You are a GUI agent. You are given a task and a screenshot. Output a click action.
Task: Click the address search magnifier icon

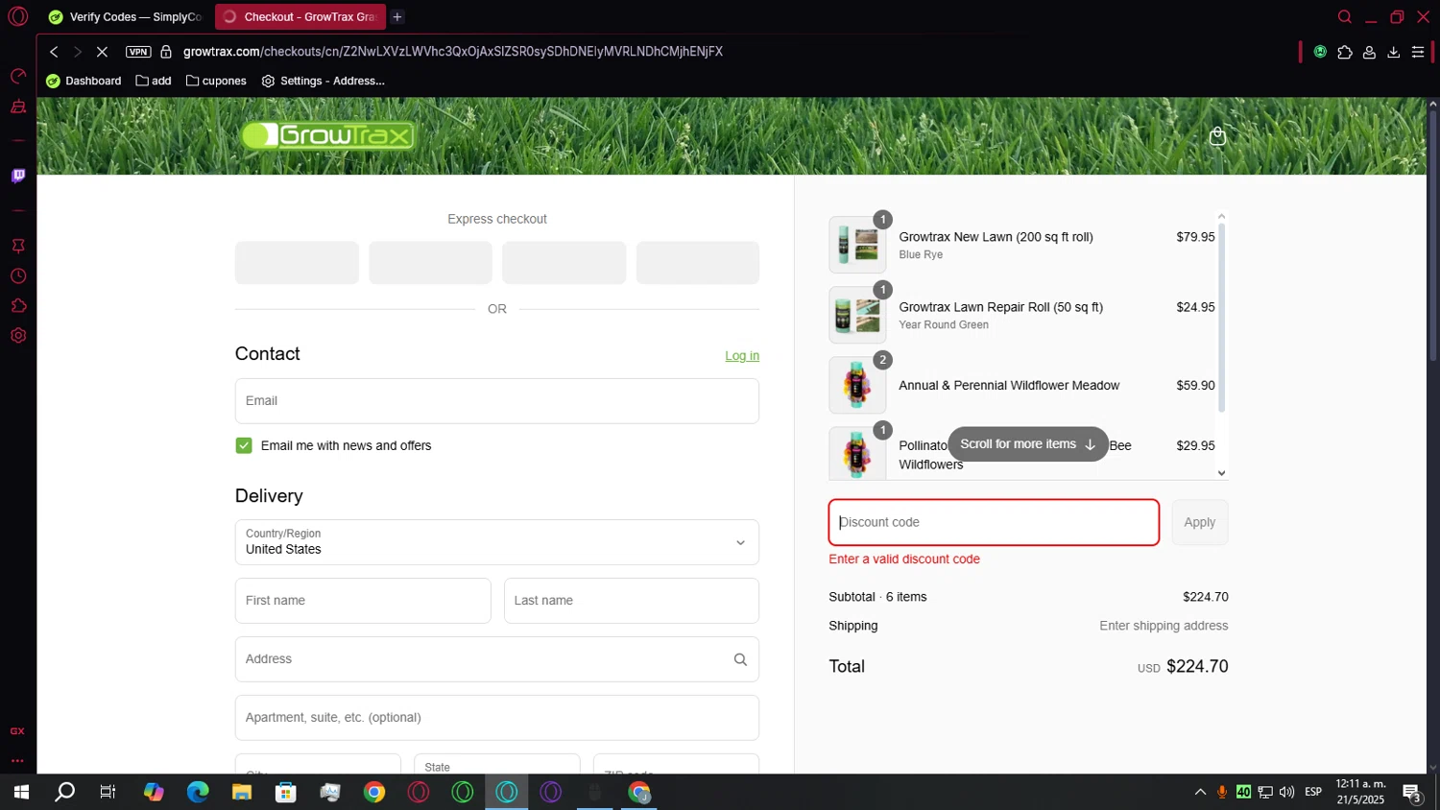point(740,659)
